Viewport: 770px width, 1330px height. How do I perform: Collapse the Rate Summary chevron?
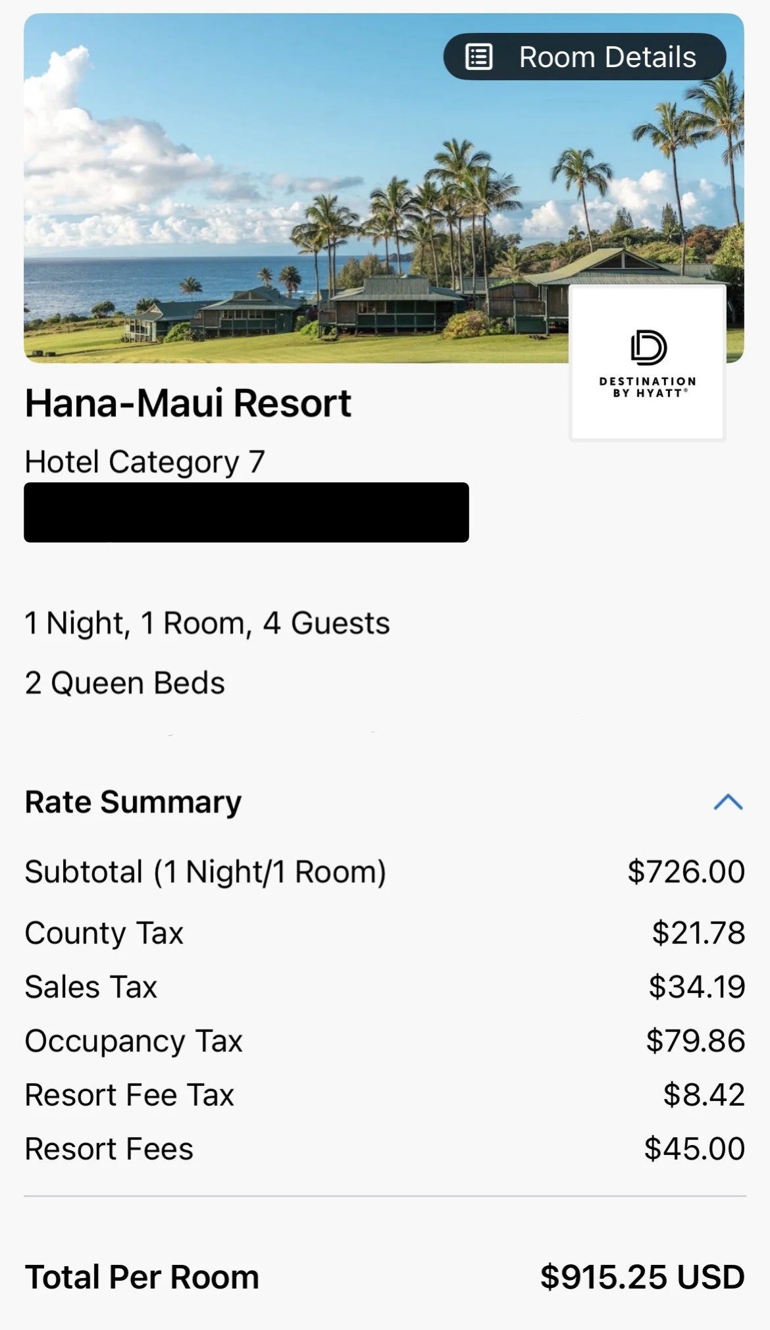(728, 802)
